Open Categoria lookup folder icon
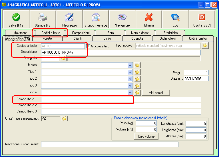The image size is (219, 157). tap(63, 59)
